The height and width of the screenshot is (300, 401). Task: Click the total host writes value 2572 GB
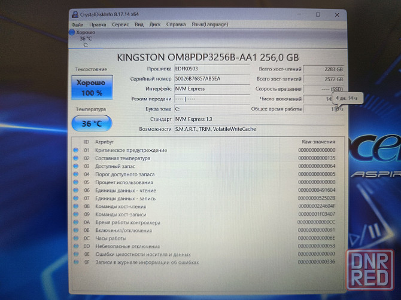click(324, 79)
